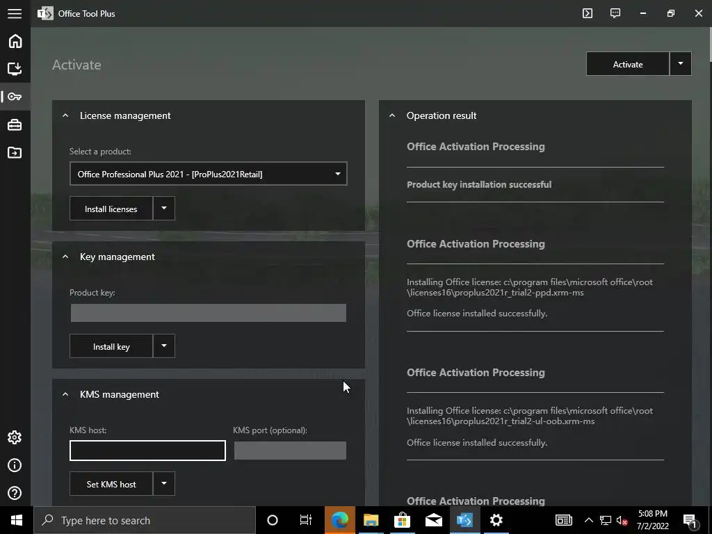Open Mail app from taskbar

434,520
